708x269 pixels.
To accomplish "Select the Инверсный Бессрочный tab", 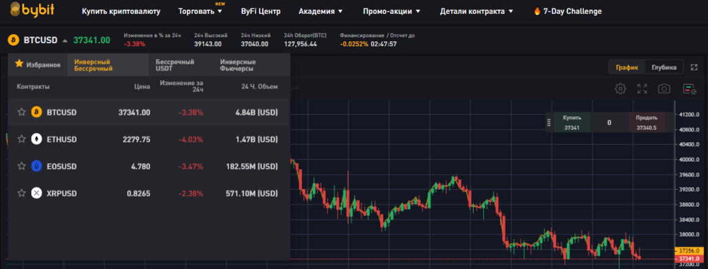I will [109, 65].
